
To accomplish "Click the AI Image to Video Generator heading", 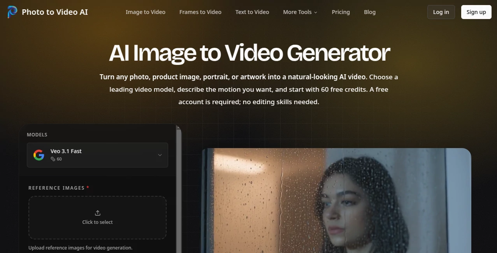I will click(249, 53).
